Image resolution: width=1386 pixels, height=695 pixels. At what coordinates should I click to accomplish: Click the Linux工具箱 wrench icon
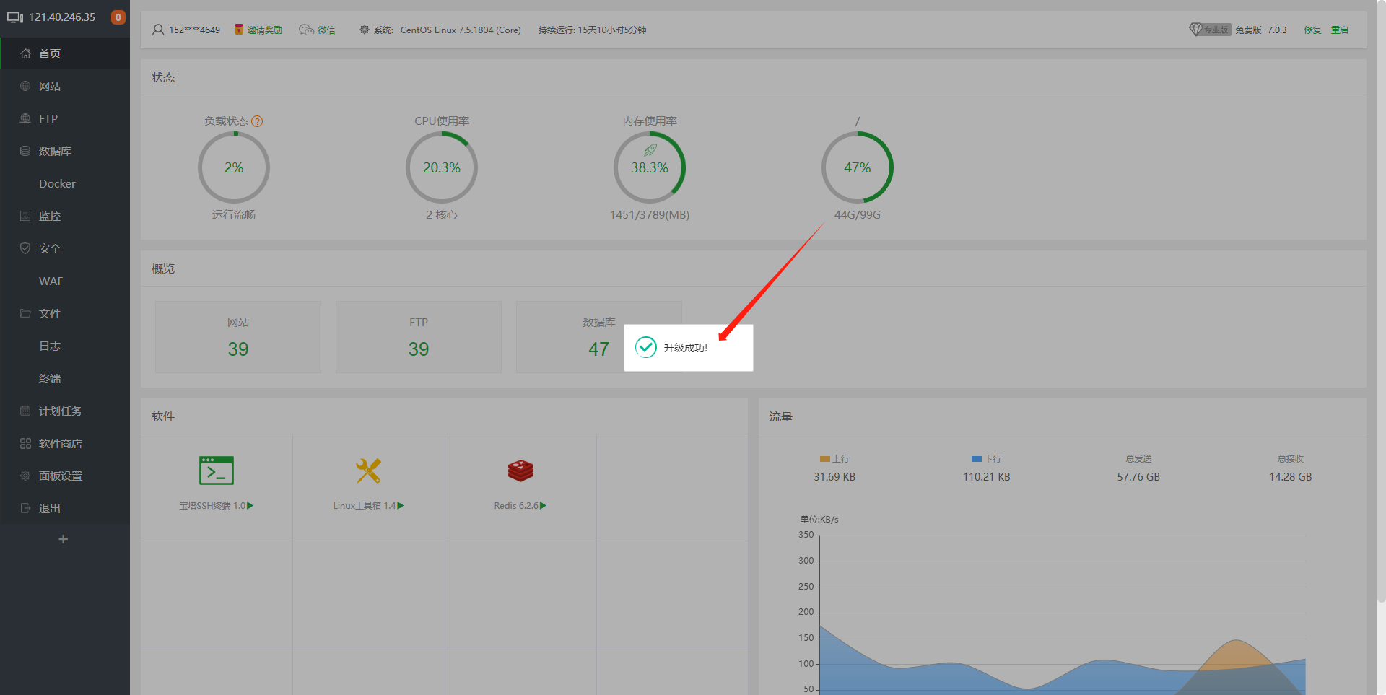coord(368,471)
